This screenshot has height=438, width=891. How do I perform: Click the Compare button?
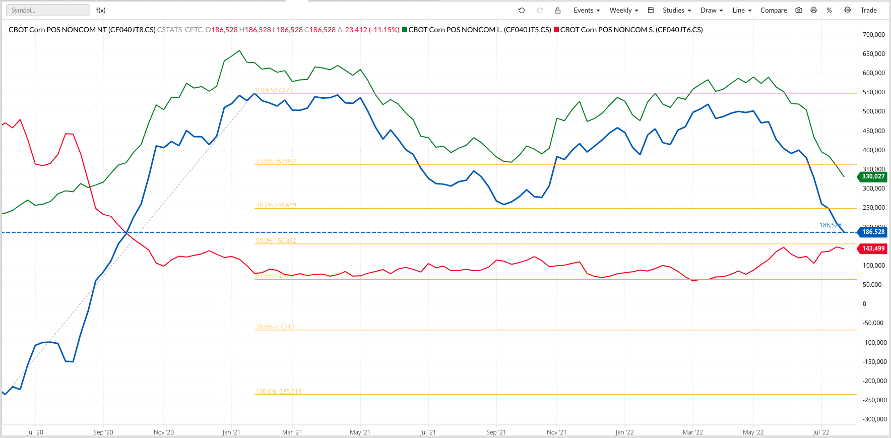[774, 10]
